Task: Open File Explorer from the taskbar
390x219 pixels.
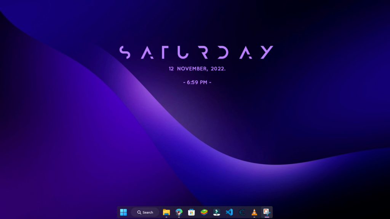Action: pos(166,212)
